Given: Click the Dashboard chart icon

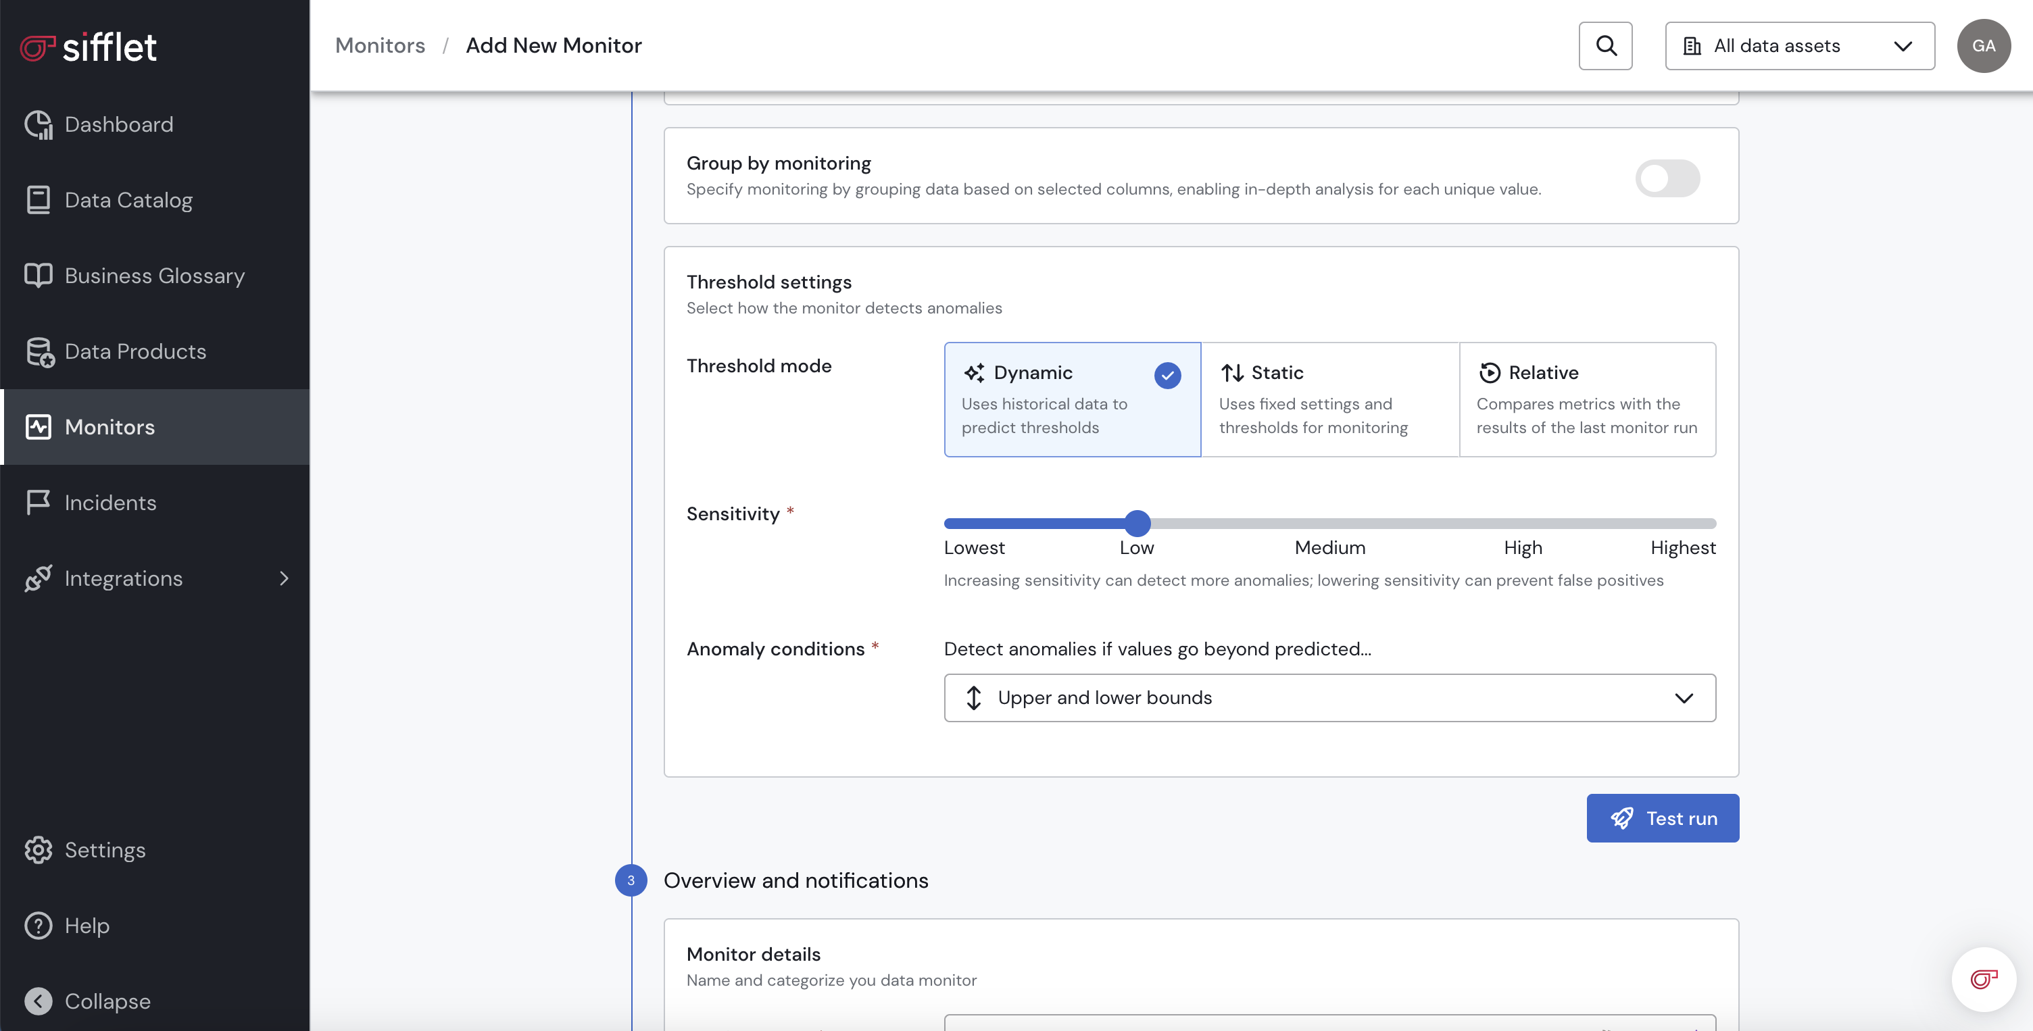Looking at the screenshot, I should click(38, 124).
